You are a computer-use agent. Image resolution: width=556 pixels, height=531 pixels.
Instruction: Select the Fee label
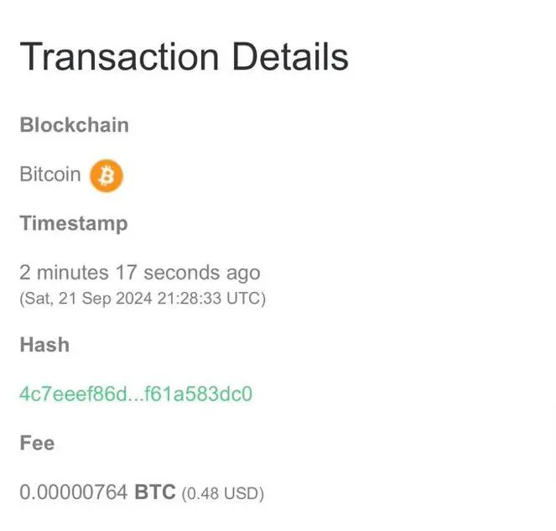(37, 443)
